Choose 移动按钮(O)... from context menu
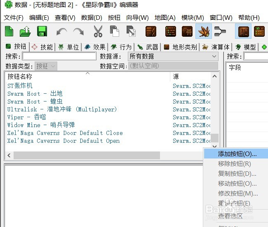 coord(236,184)
